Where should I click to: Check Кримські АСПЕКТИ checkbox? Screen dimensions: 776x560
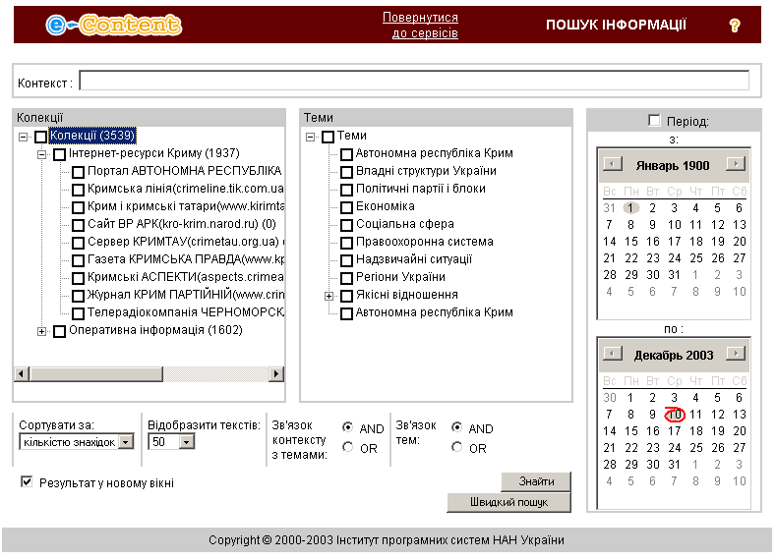click(x=78, y=278)
